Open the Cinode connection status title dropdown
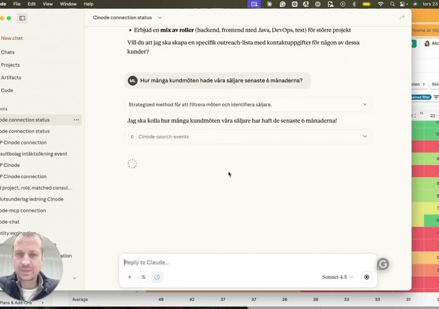This screenshot has height=309, width=439. point(160,17)
